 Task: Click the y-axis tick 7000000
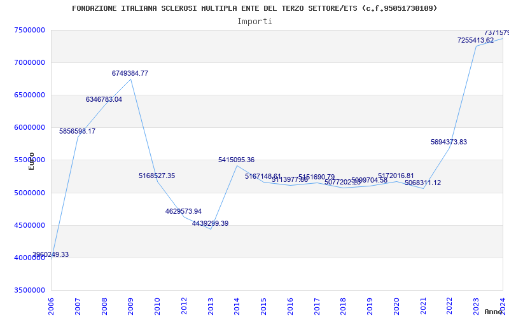pos(29,62)
